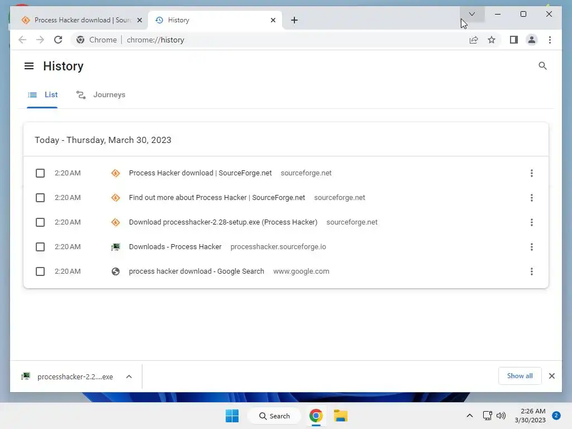Check the Find out more about Process Hacker entry
The width and height of the screenshot is (572, 429).
click(40, 198)
